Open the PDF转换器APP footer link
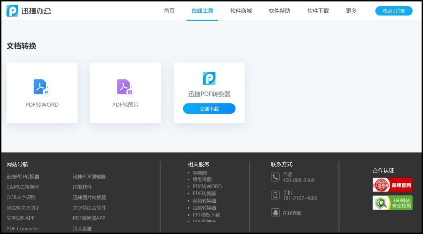This screenshot has height=234, width=423. tap(89, 218)
